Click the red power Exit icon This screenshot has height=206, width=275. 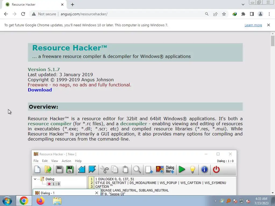216,170
